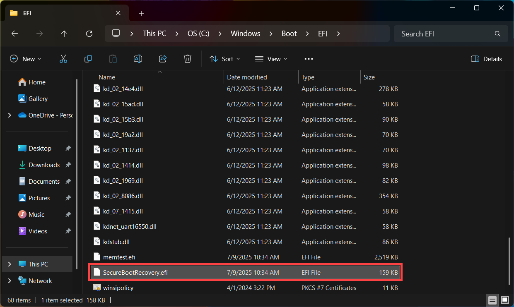Click the kd_02_8086.dll file icon
The width and height of the screenshot is (514, 307).
click(x=97, y=196)
